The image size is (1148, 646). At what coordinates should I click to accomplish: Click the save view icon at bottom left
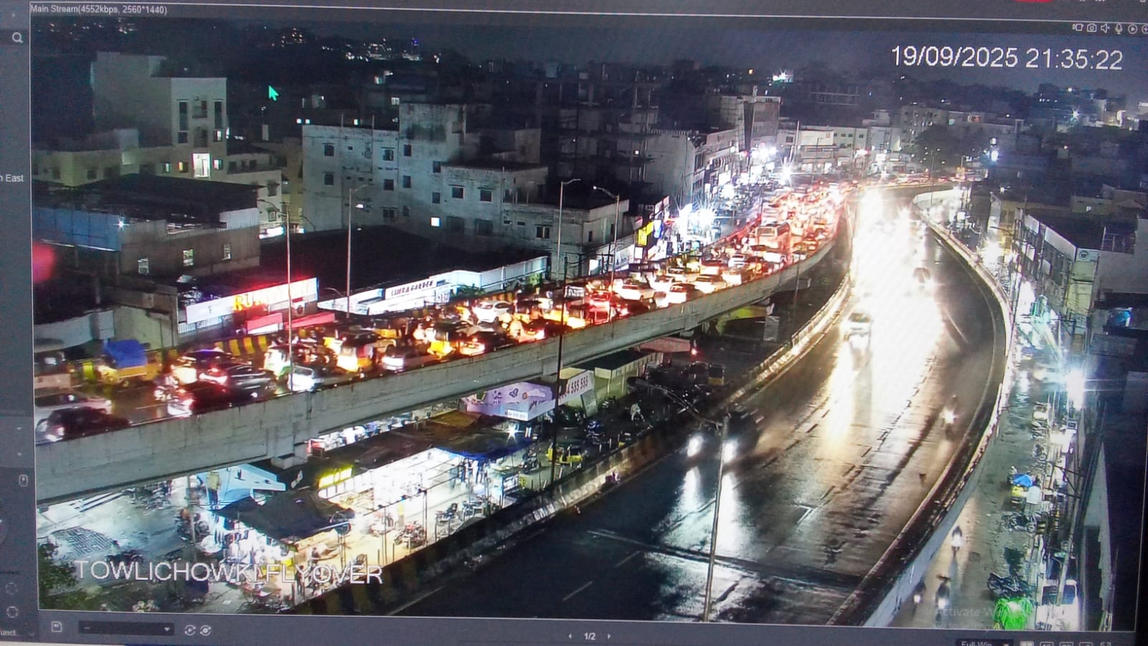(x=57, y=627)
